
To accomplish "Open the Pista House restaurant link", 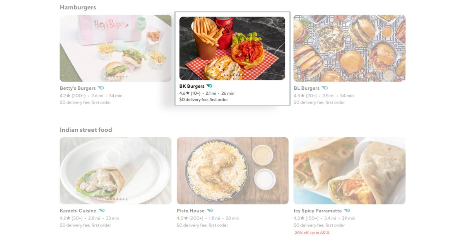I will [x=191, y=211].
